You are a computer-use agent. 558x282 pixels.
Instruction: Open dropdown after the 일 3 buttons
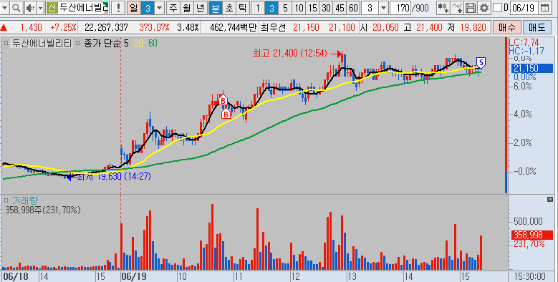[x=160, y=8]
